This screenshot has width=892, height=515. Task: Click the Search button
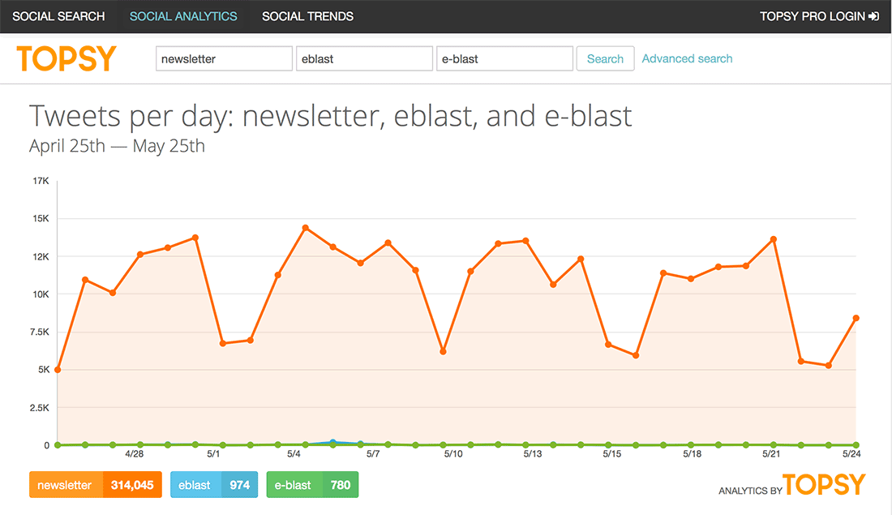point(605,58)
